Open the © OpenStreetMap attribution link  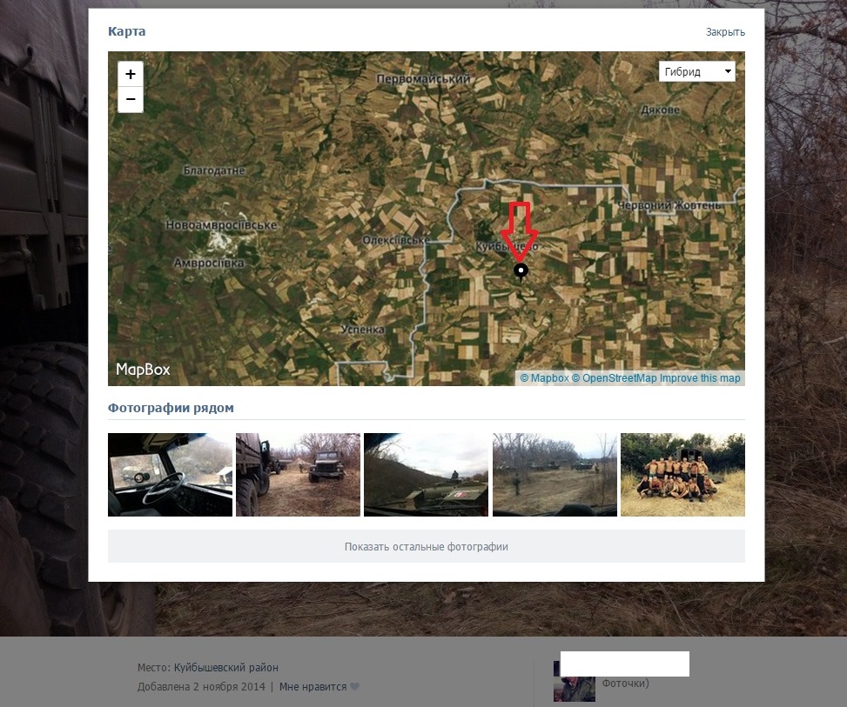[614, 378]
